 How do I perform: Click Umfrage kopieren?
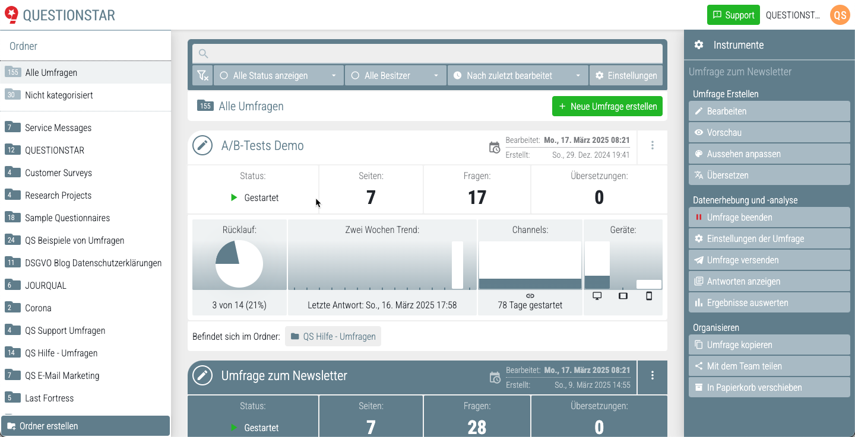(x=769, y=345)
